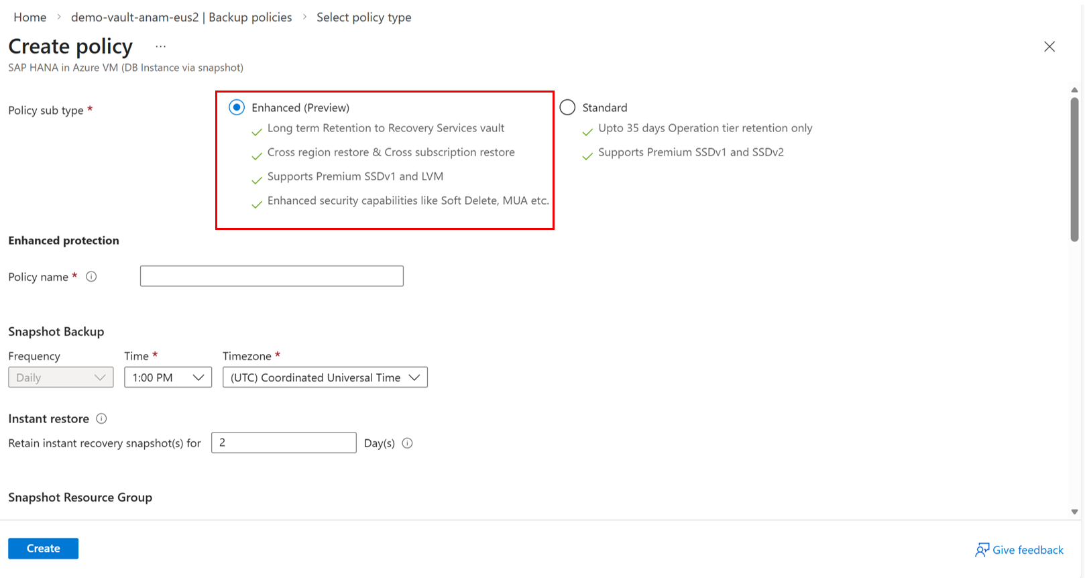Click the info icon beside Policy name
1085x578 pixels.
click(x=91, y=276)
